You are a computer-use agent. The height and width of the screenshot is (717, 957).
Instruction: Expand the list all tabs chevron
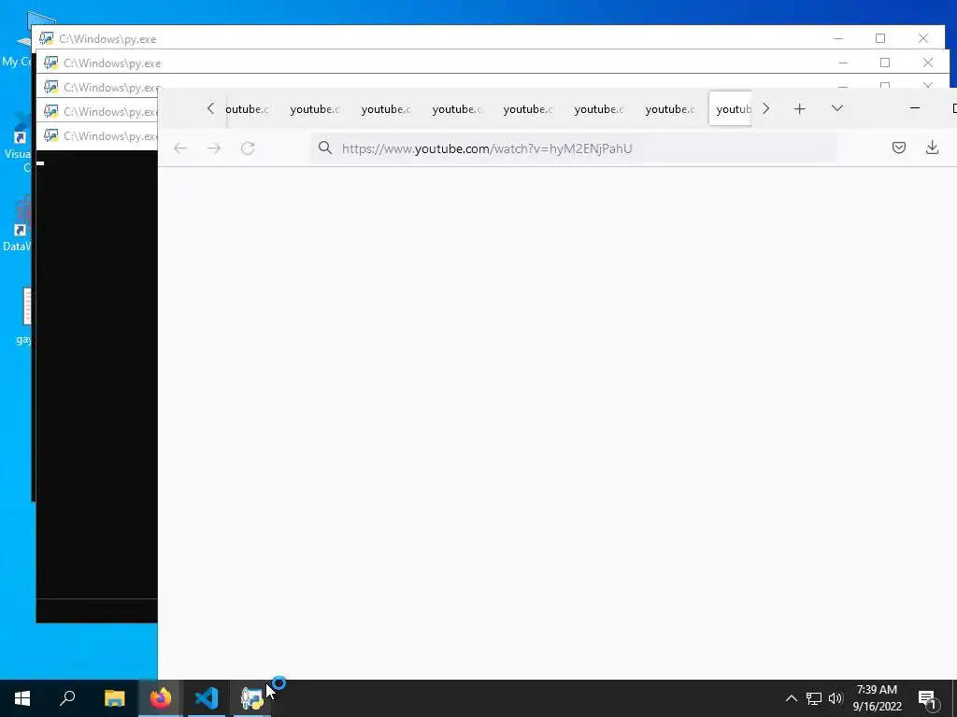coord(837,108)
